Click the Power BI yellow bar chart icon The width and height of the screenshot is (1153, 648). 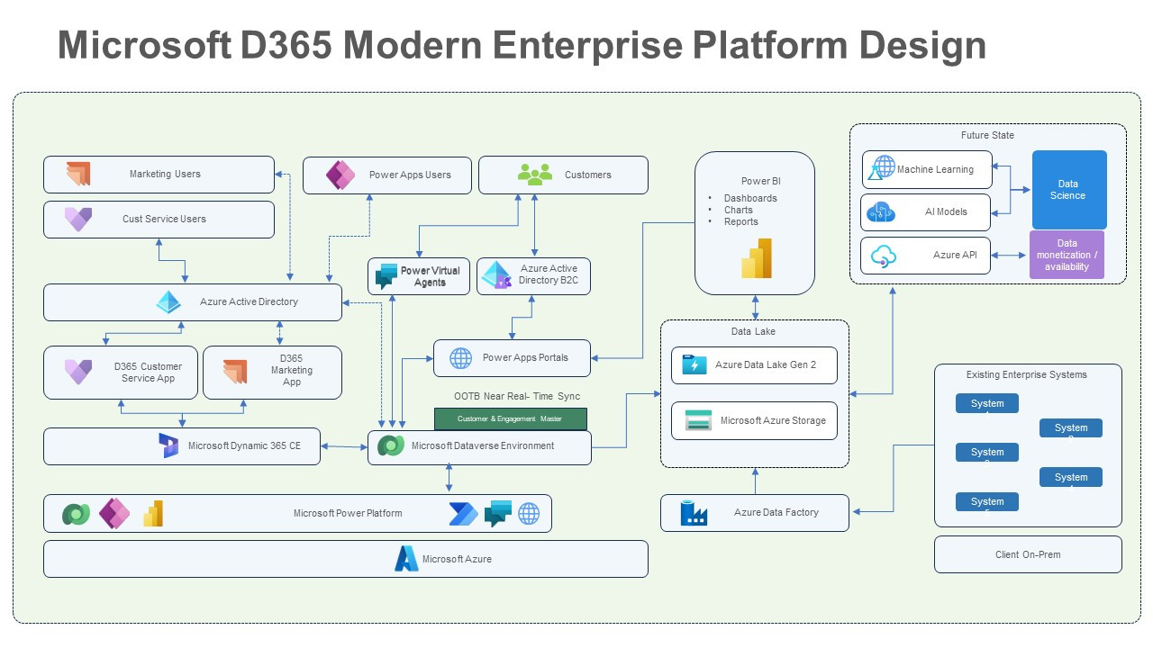pyautogui.click(x=757, y=258)
